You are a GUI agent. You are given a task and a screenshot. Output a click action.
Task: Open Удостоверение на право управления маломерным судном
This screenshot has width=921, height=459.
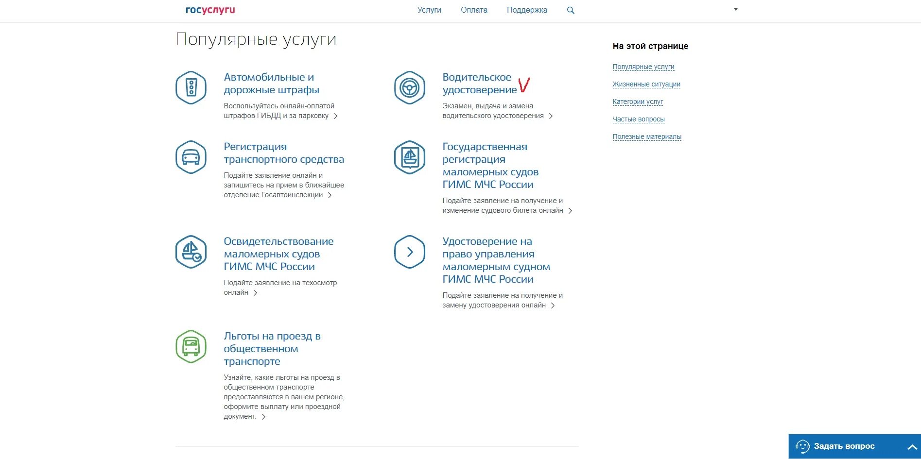point(496,260)
